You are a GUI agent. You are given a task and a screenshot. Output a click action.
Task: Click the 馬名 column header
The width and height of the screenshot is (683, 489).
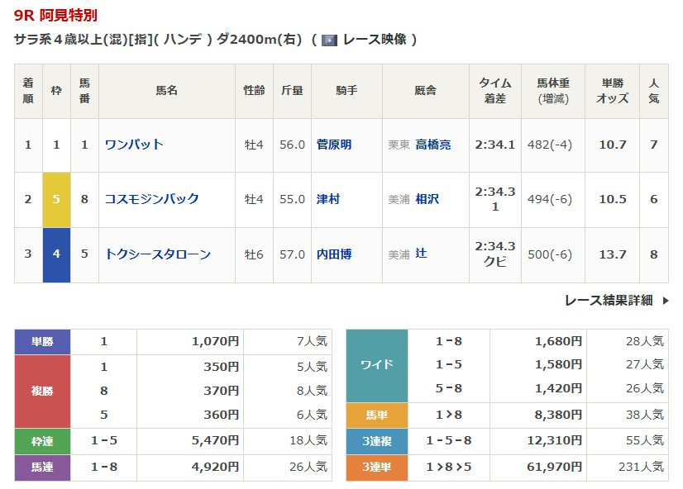click(167, 91)
